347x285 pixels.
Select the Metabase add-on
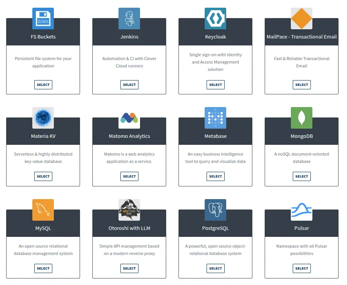point(215,176)
